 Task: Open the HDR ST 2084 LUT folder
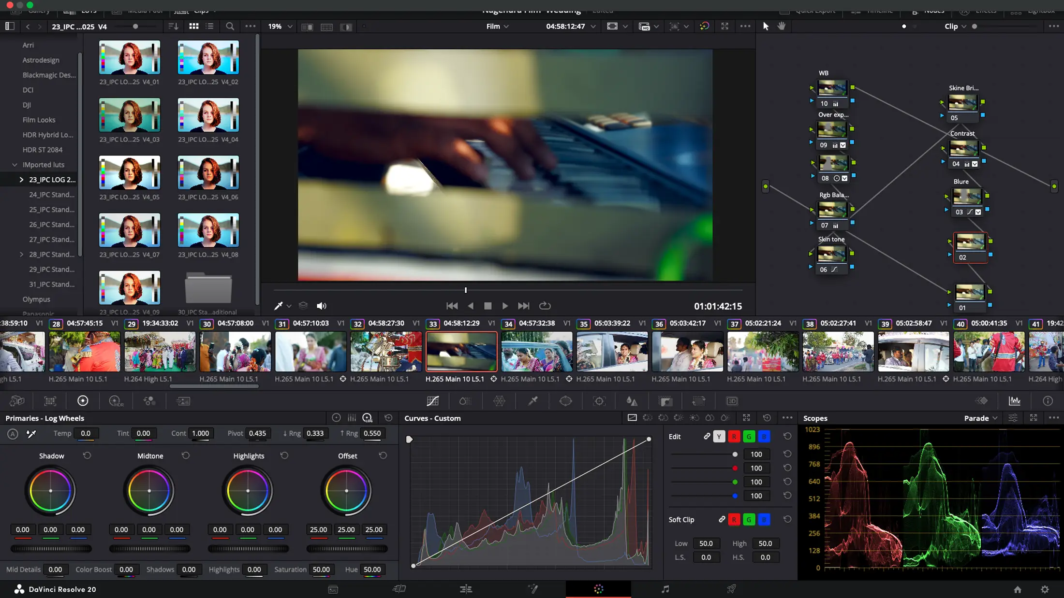[42, 150]
